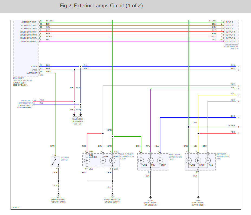Select the M61 behind right side of dash label
This screenshot has width=251, height=215.
[59, 200]
